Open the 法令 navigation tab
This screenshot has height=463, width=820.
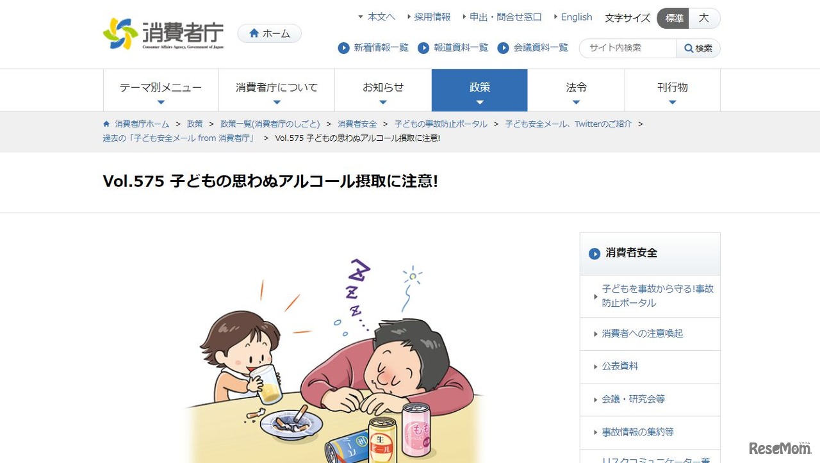point(577,90)
